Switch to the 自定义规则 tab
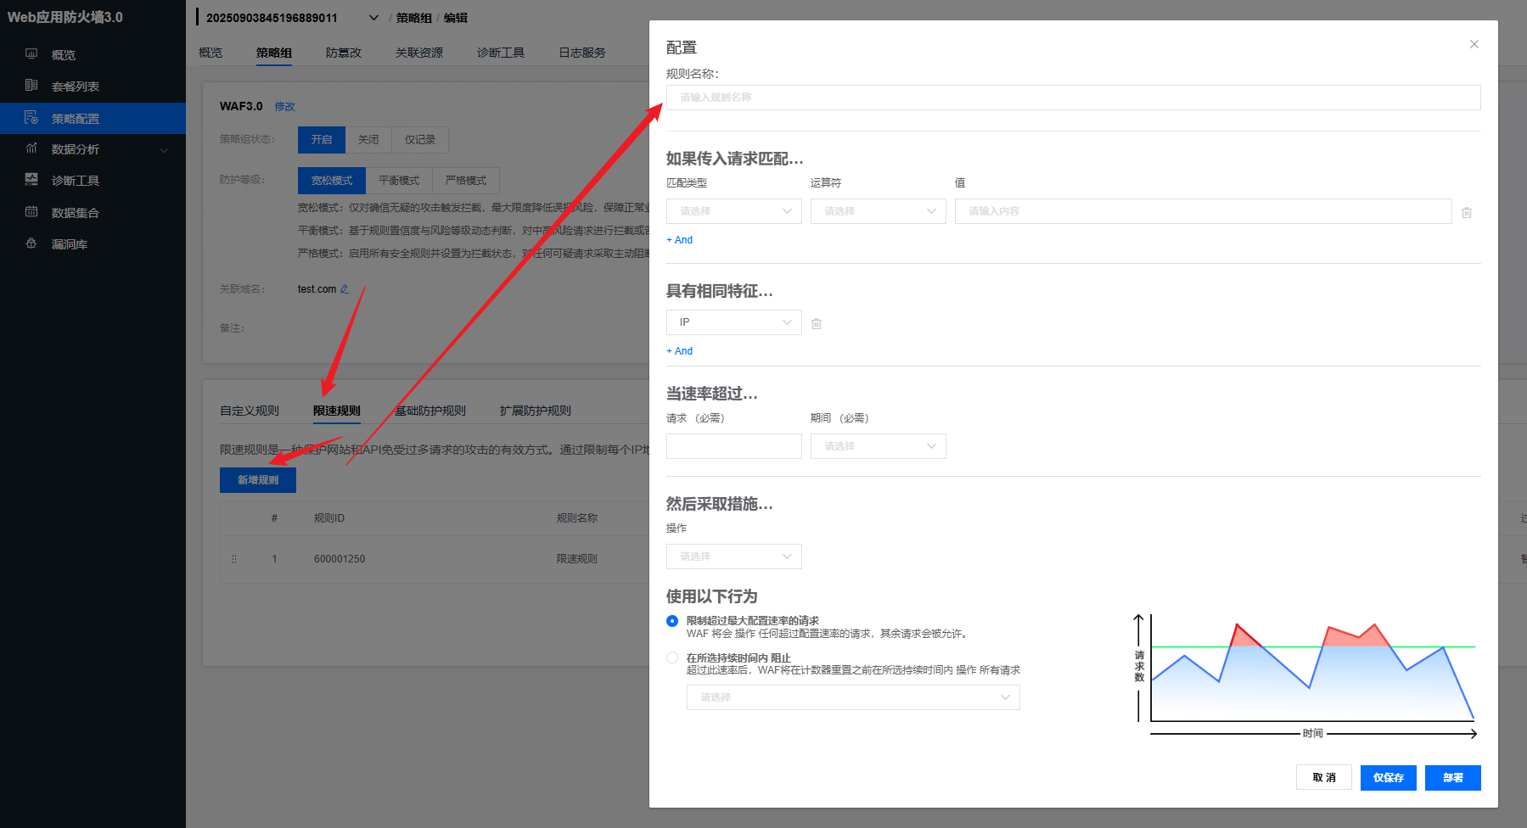This screenshot has height=828, width=1527. [250, 411]
